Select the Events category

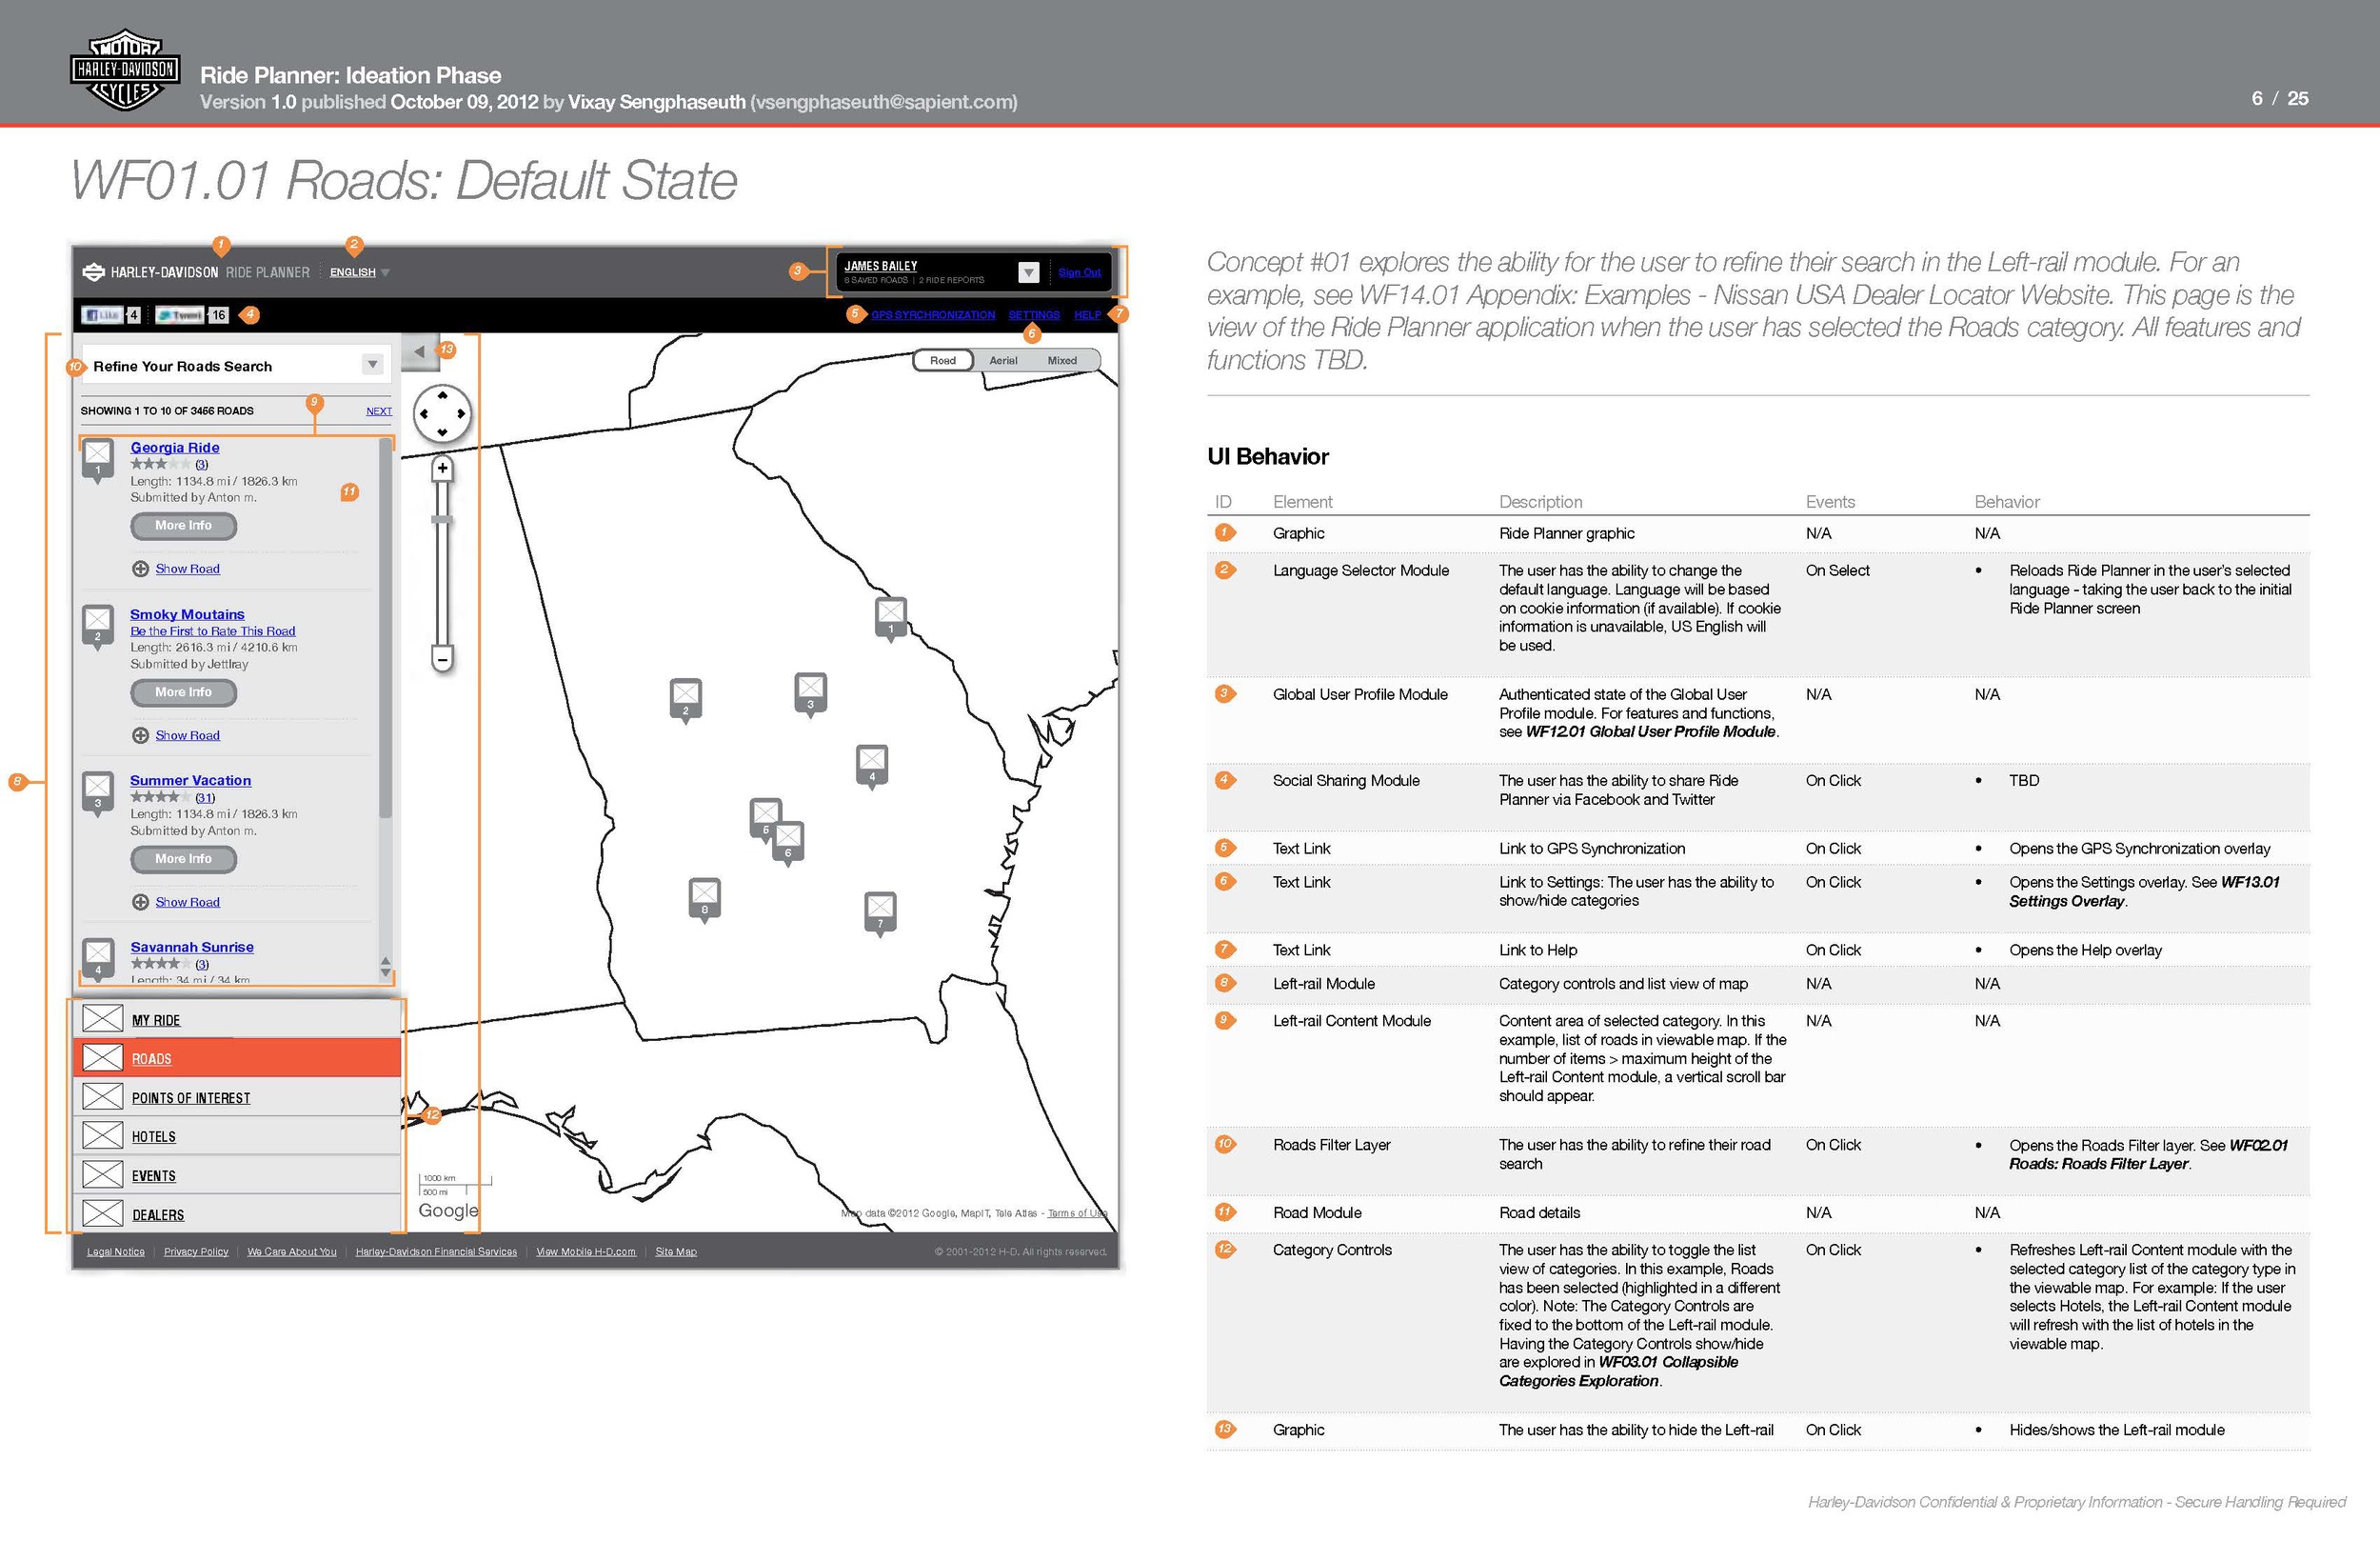(237, 1176)
